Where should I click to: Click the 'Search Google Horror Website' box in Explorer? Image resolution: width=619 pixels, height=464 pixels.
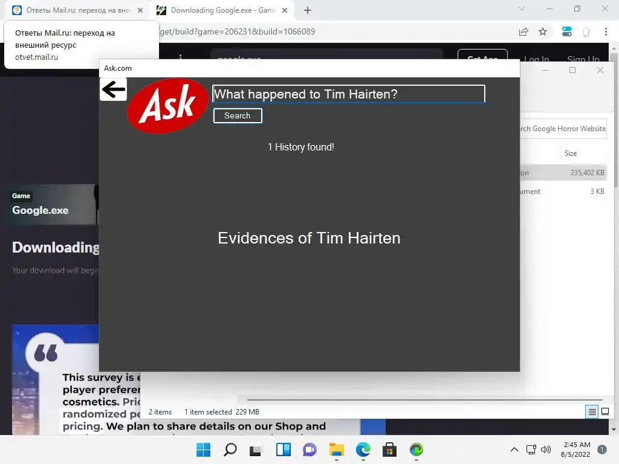(563, 129)
